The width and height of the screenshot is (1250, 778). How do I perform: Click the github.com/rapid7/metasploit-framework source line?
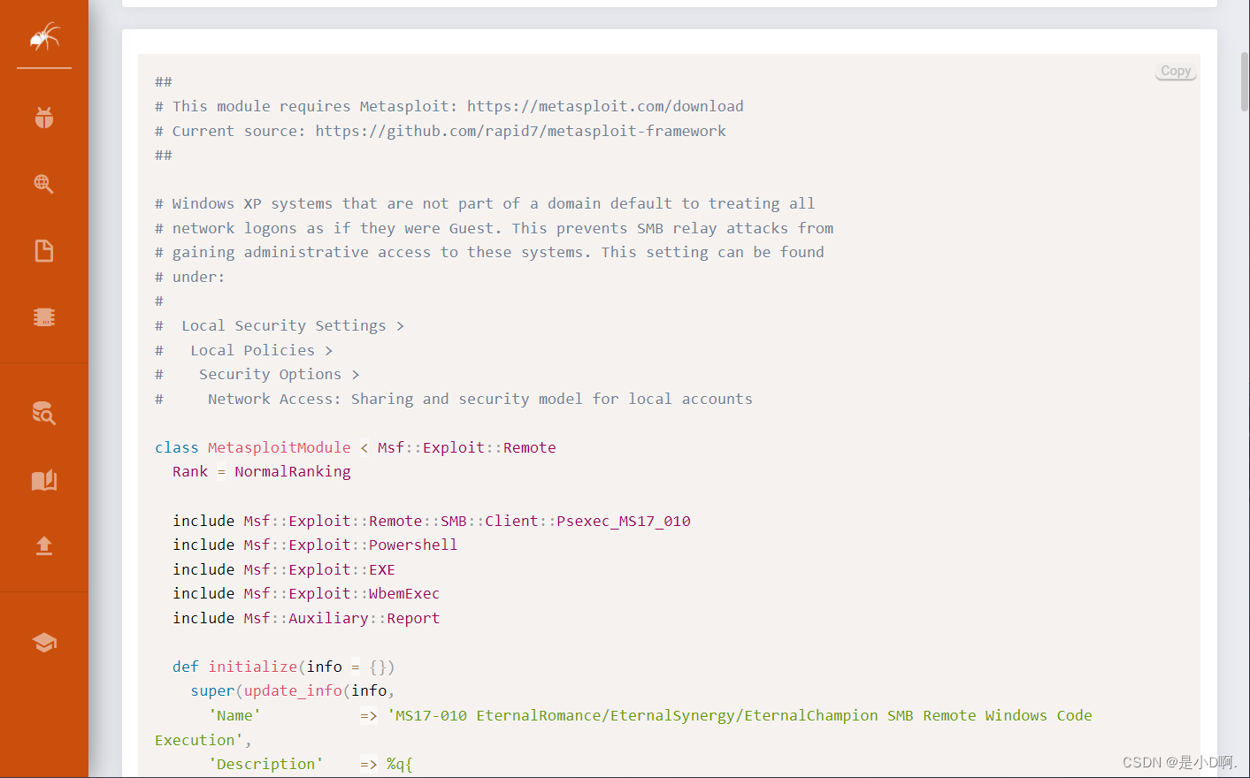pyautogui.click(x=441, y=131)
